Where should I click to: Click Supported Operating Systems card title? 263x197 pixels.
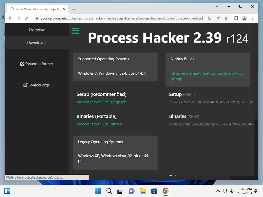click(x=104, y=59)
